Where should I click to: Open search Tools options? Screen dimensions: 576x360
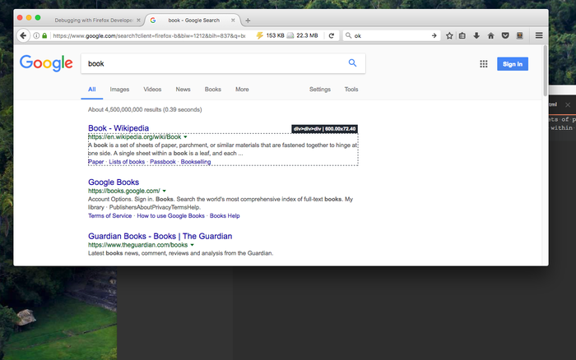point(351,89)
